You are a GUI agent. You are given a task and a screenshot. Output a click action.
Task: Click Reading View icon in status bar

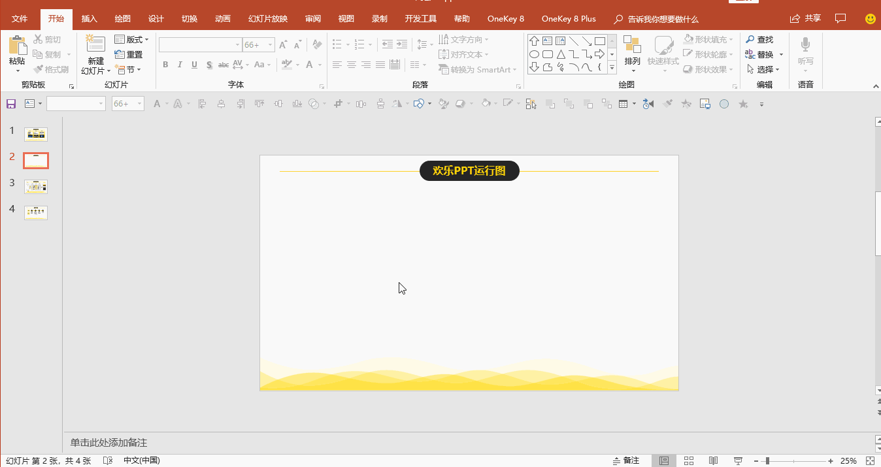(x=713, y=460)
